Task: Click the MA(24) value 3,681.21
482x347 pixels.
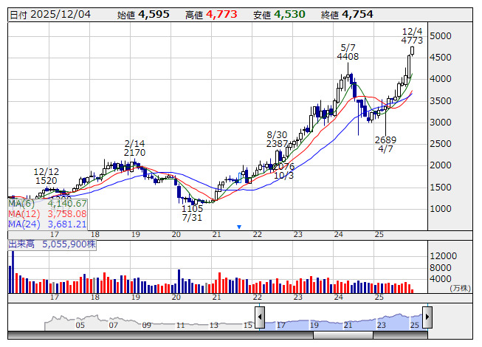Action: tap(67, 224)
